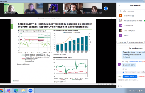This screenshot has height=93, width=145.
Task: Select Roman Mushy video thumbnail
Action: pos(73,8)
